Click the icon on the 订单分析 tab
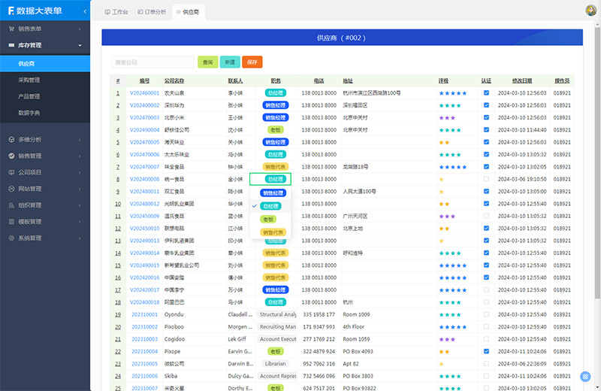 (x=140, y=12)
